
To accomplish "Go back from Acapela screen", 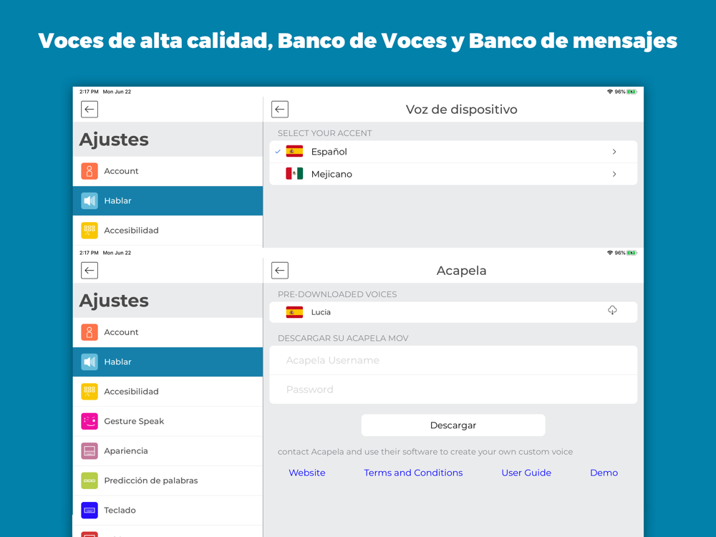I will [x=280, y=271].
